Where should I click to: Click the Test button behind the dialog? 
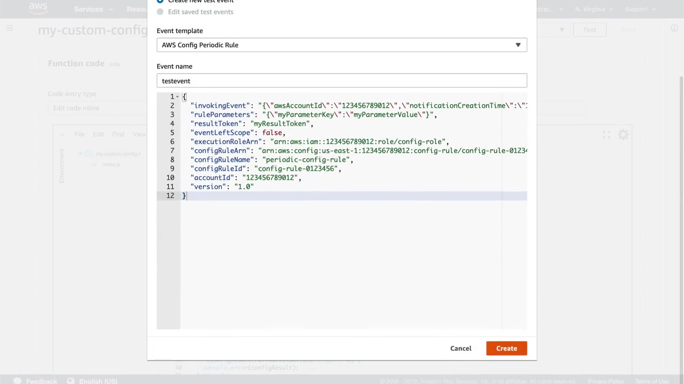pos(589,30)
